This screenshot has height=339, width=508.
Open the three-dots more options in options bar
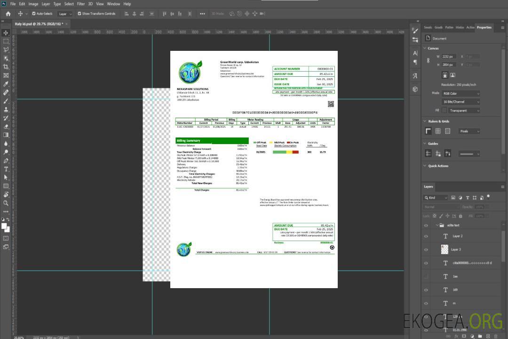coord(202,14)
